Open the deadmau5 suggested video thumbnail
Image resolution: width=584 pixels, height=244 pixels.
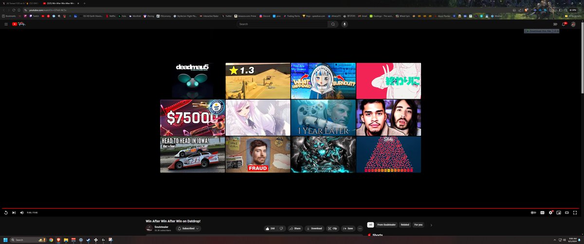pos(193,81)
